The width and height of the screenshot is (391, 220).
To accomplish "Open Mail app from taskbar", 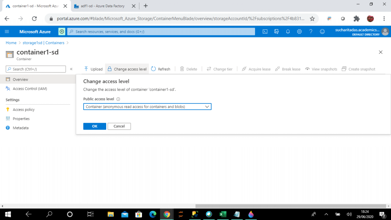I will [x=125, y=214].
